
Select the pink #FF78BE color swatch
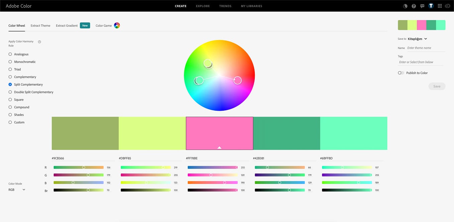coord(219,133)
